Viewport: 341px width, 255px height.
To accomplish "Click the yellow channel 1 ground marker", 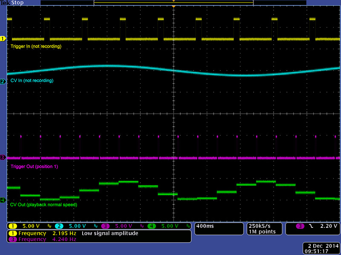I will (3, 39).
